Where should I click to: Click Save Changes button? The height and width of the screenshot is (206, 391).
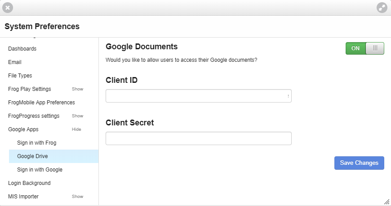359,163
